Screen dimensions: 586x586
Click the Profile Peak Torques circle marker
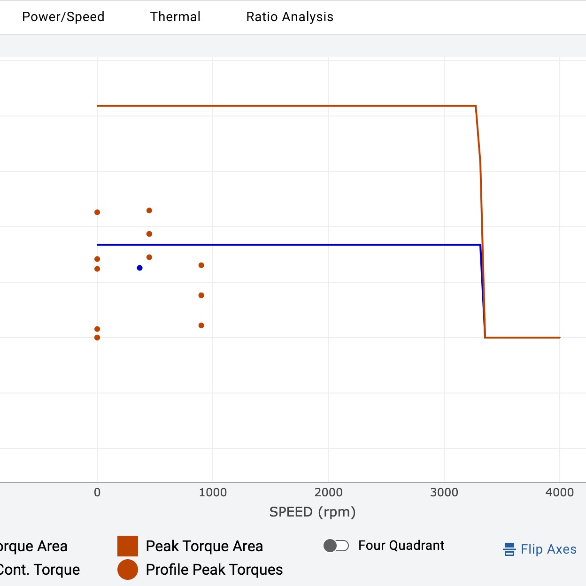pos(128,570)
